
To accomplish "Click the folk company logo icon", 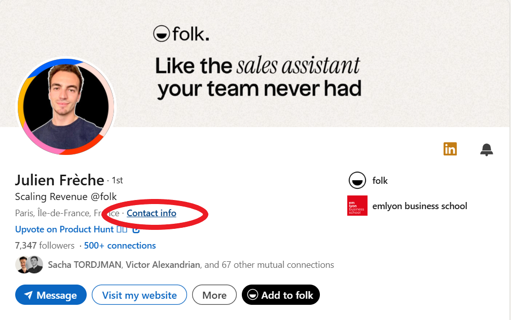I will click(x=357, y=181).
